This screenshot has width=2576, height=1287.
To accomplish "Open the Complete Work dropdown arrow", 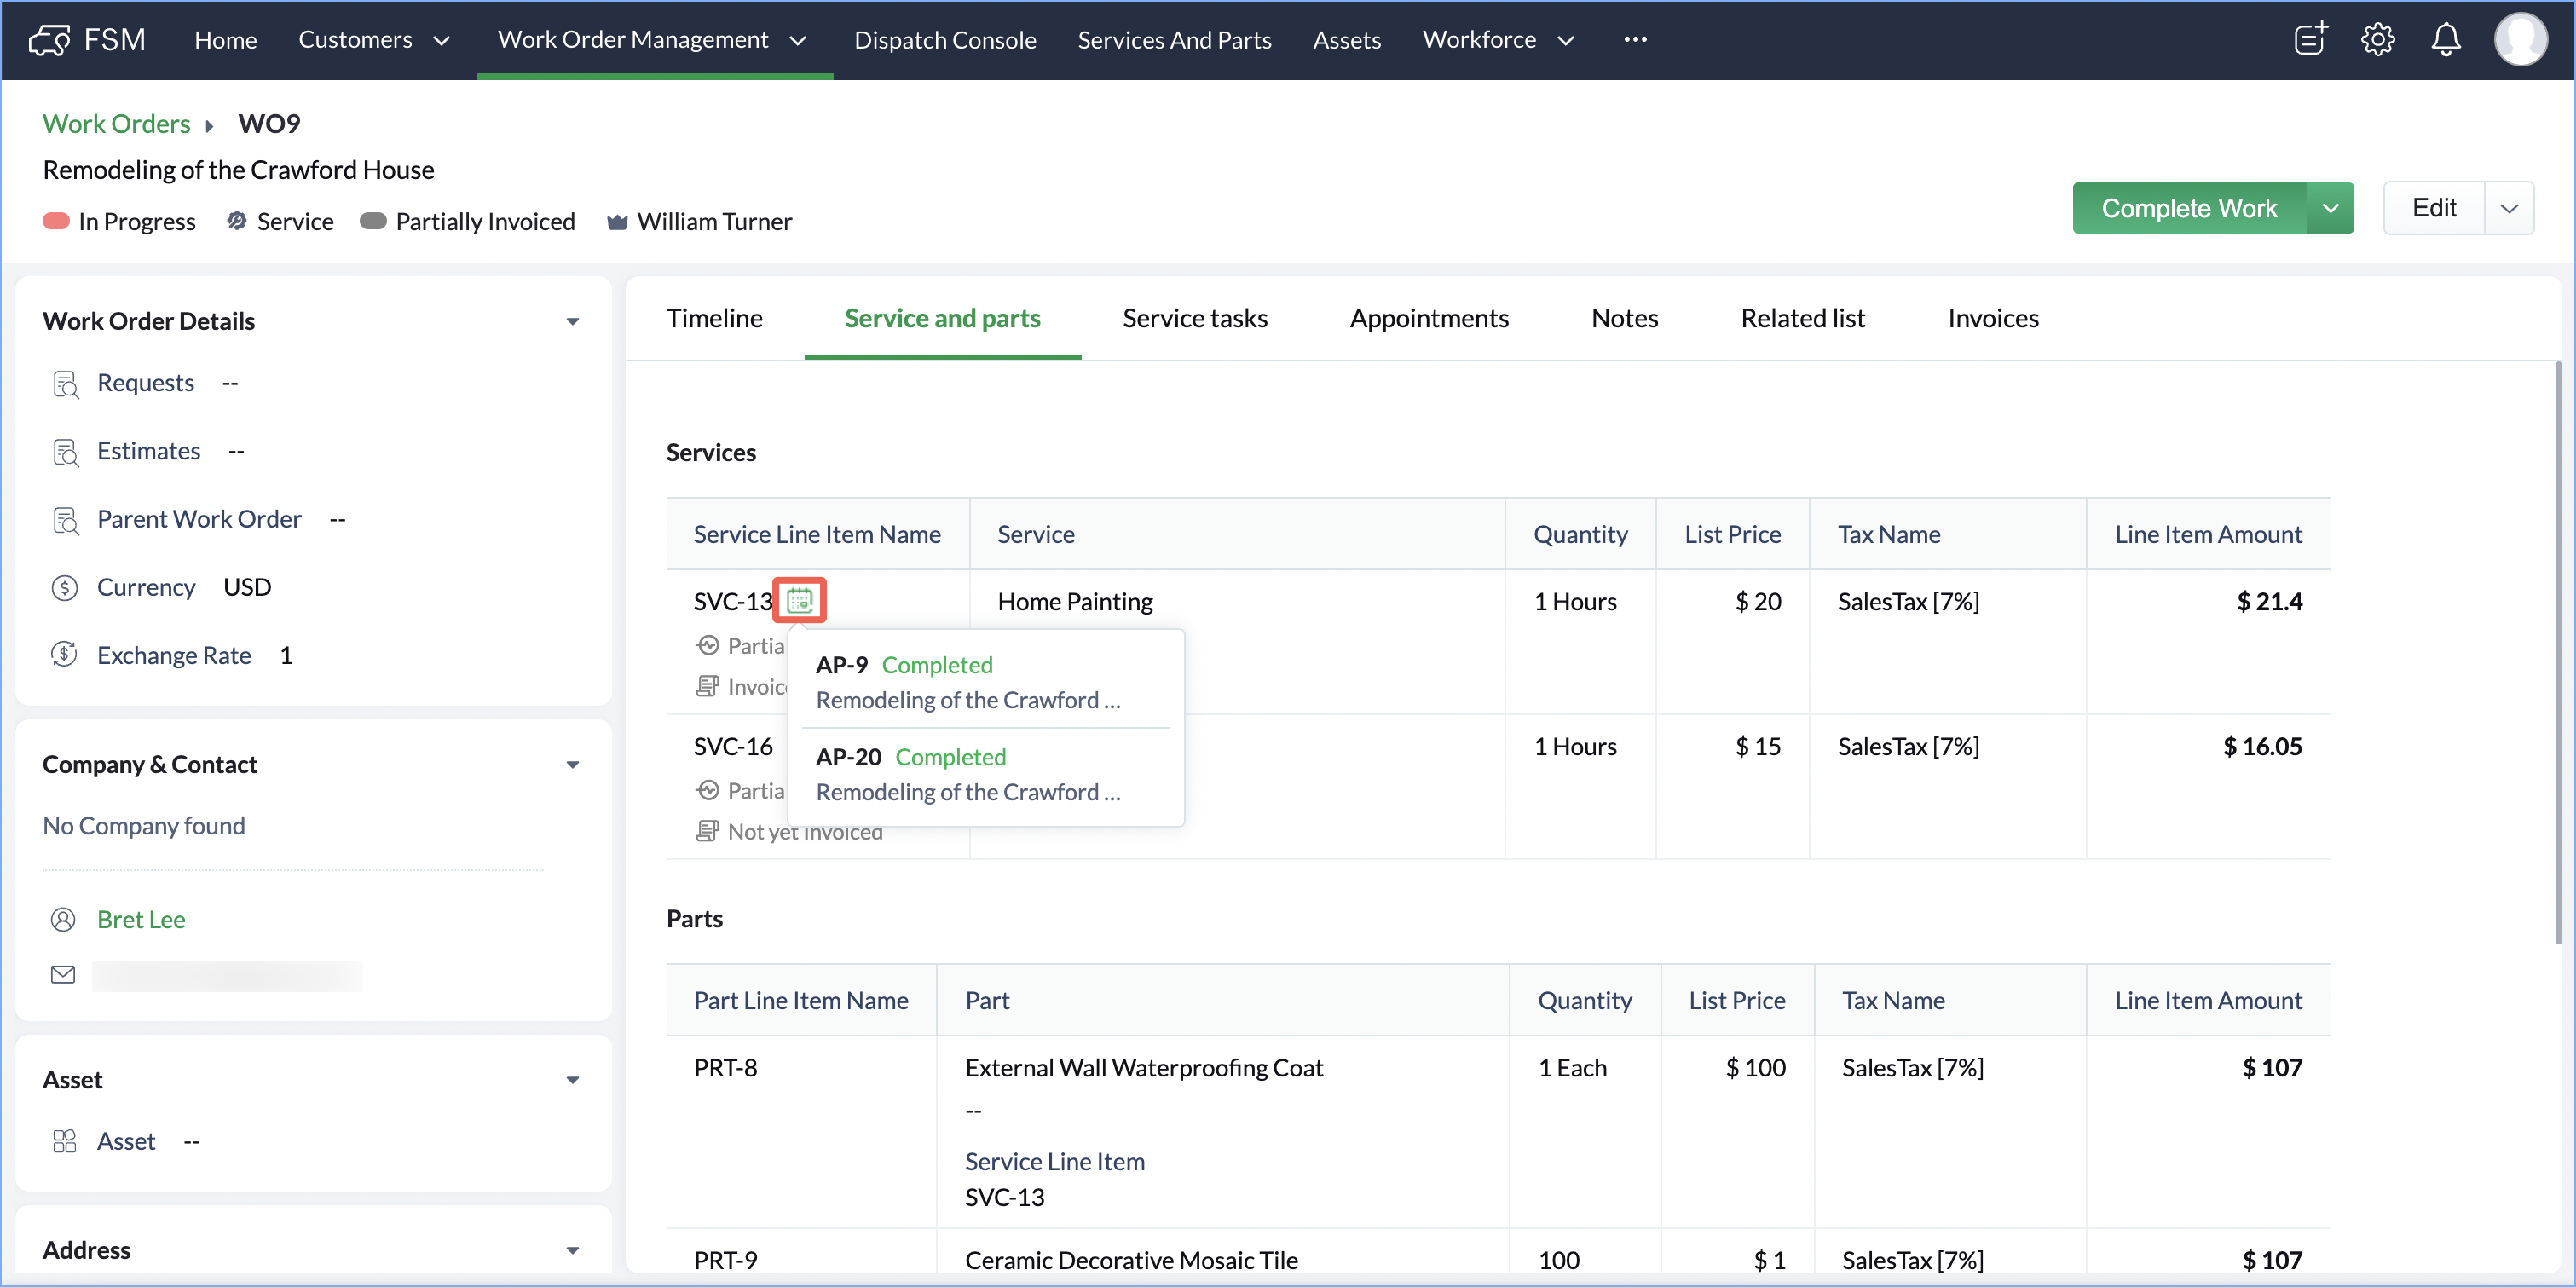I will point(2330,208).
